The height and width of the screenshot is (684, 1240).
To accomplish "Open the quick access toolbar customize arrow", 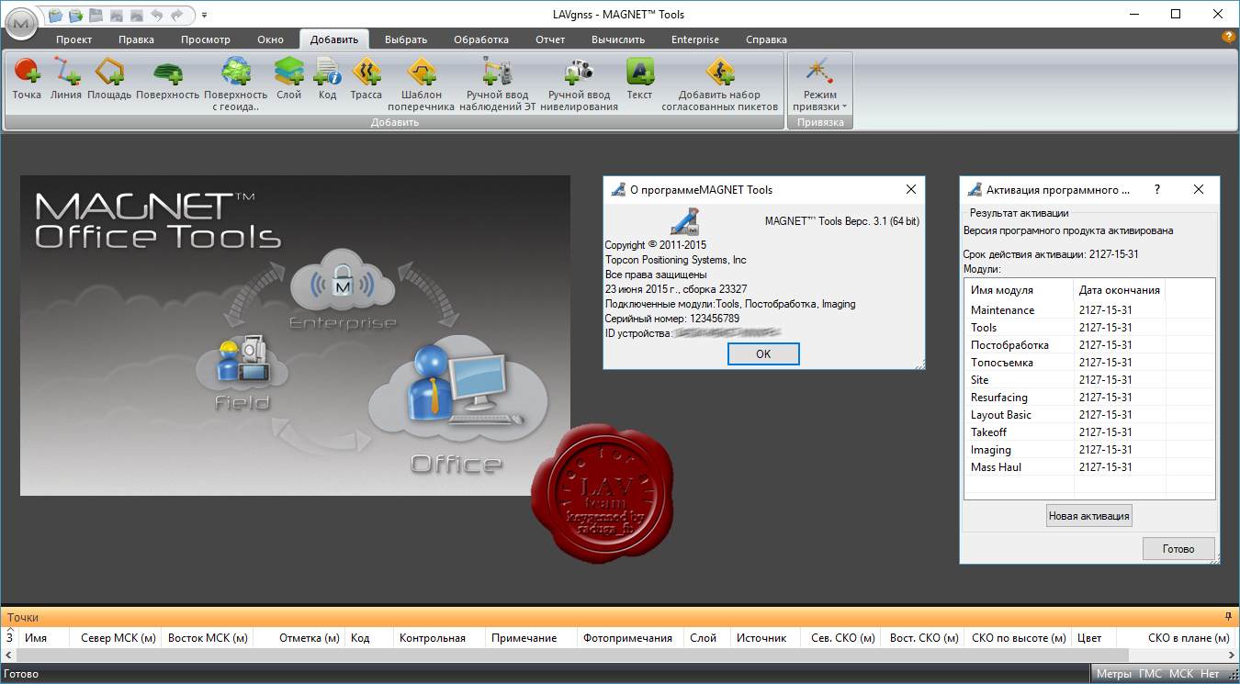I will 204,15.
